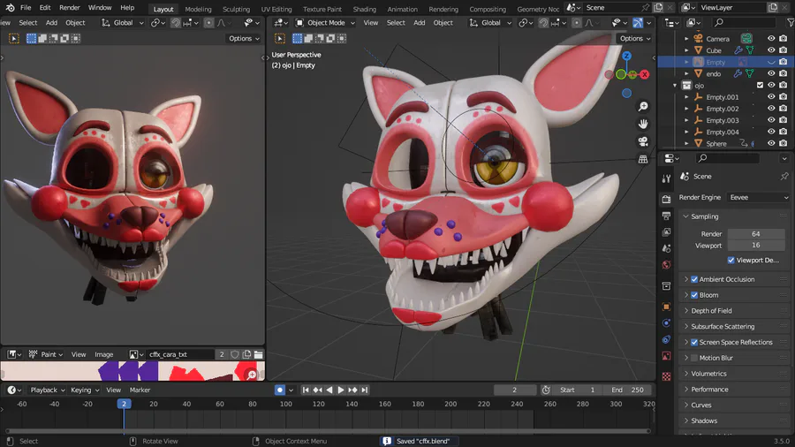This screenshot has width=795, height=447.
Task: Open the Playback menu in timeline
Action: 48,390
